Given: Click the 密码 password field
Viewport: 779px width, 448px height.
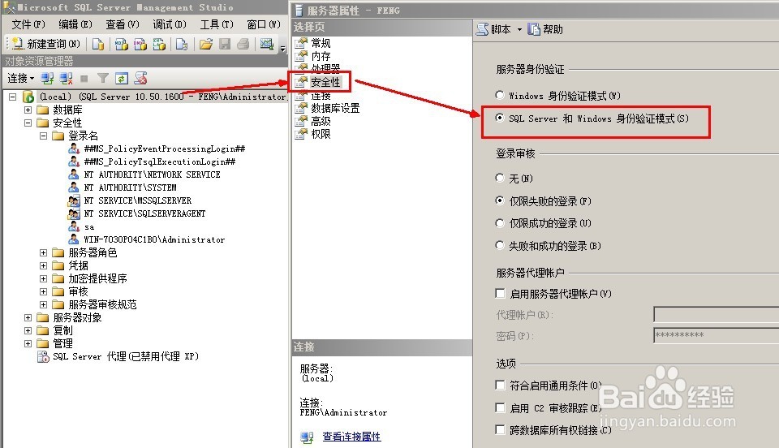Looking at the screenshot, I should [x=716, y=335].
